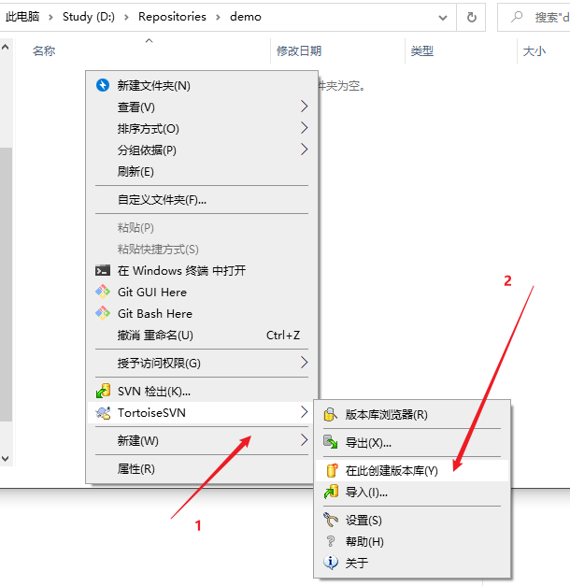The image size is (570, 586).
Task: Expand arrow next to 授予访问权限(G)
Action: pyautogui.click(x=305, y=362)
